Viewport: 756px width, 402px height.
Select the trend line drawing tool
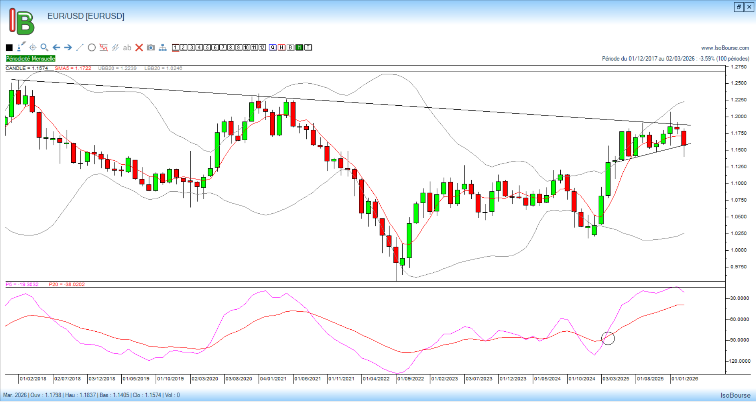80,48
